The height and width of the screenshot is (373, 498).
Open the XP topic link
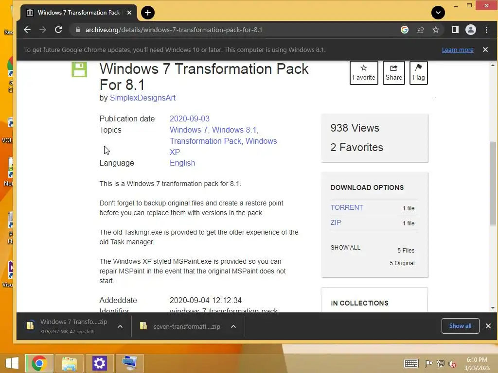[175, 152]
